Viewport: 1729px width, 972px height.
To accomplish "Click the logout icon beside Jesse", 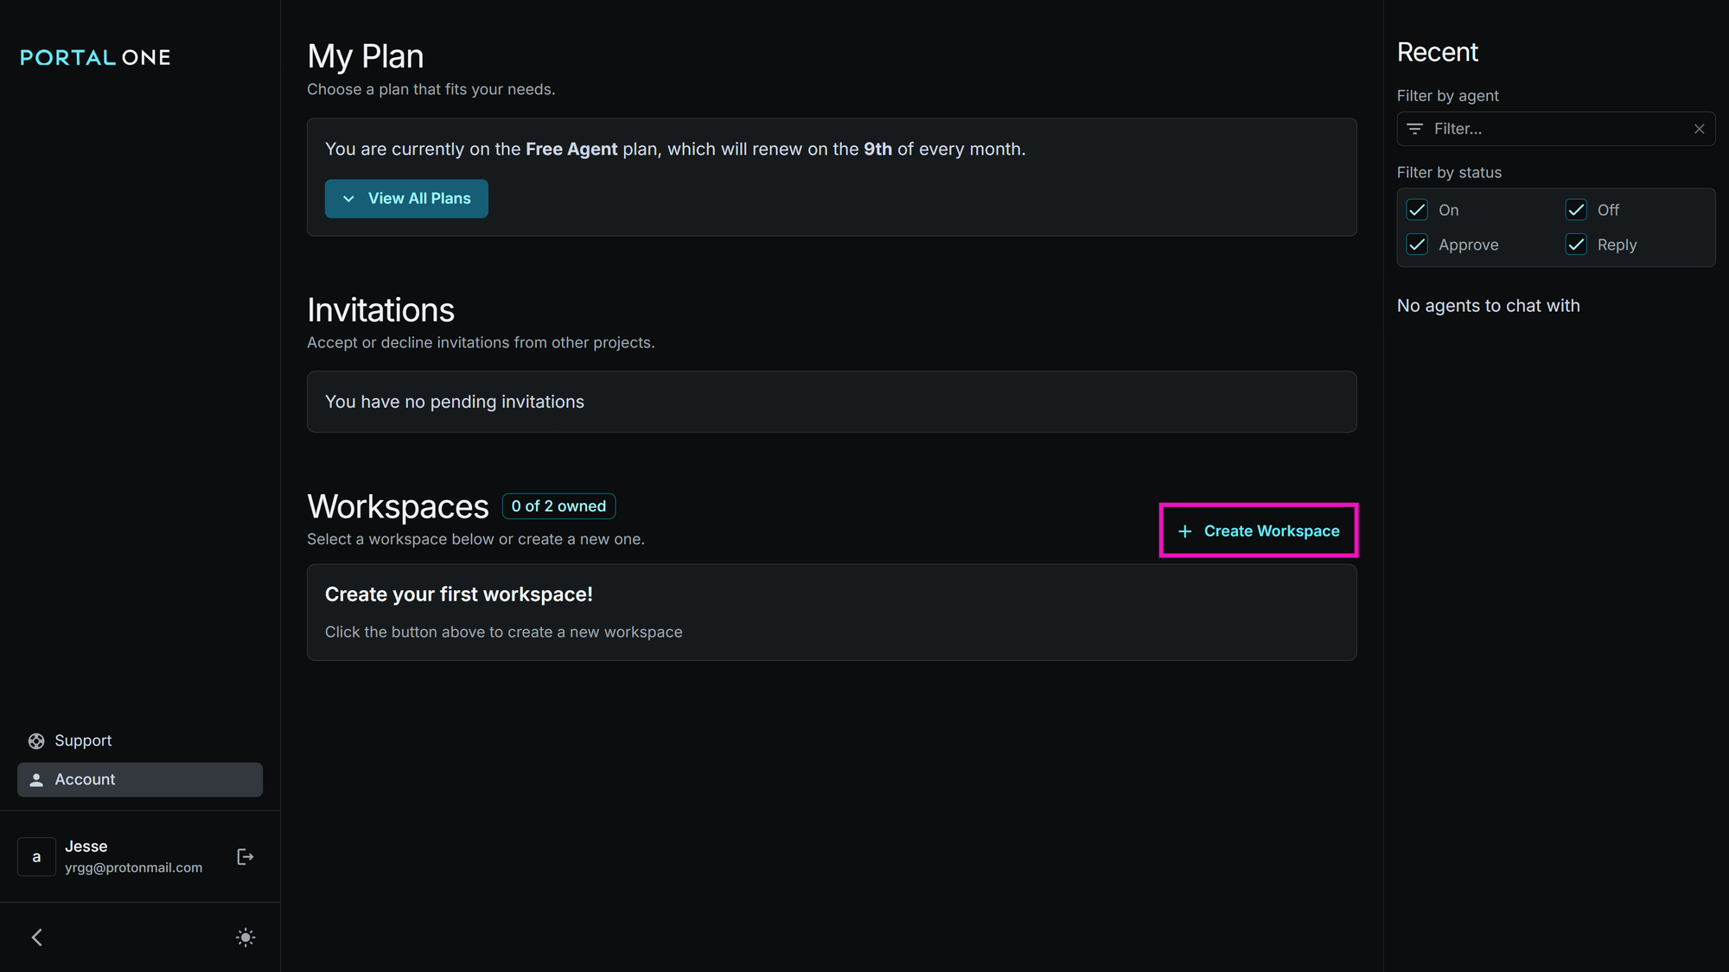I will pyautogui.click(x=246, y=856).
